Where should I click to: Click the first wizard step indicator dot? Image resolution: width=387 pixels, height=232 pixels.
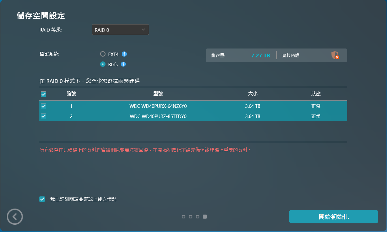[x=184, y=217]
